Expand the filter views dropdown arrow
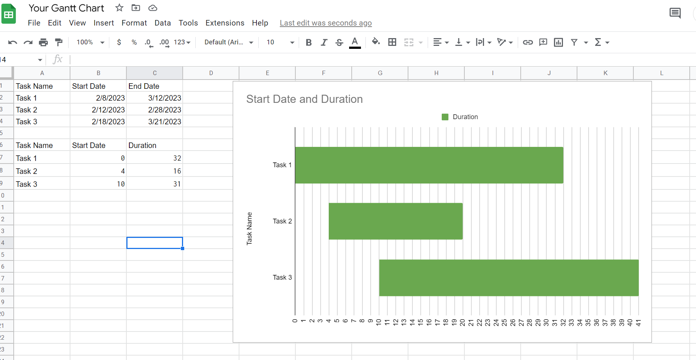696x360 pixels. tap(586, 43)
